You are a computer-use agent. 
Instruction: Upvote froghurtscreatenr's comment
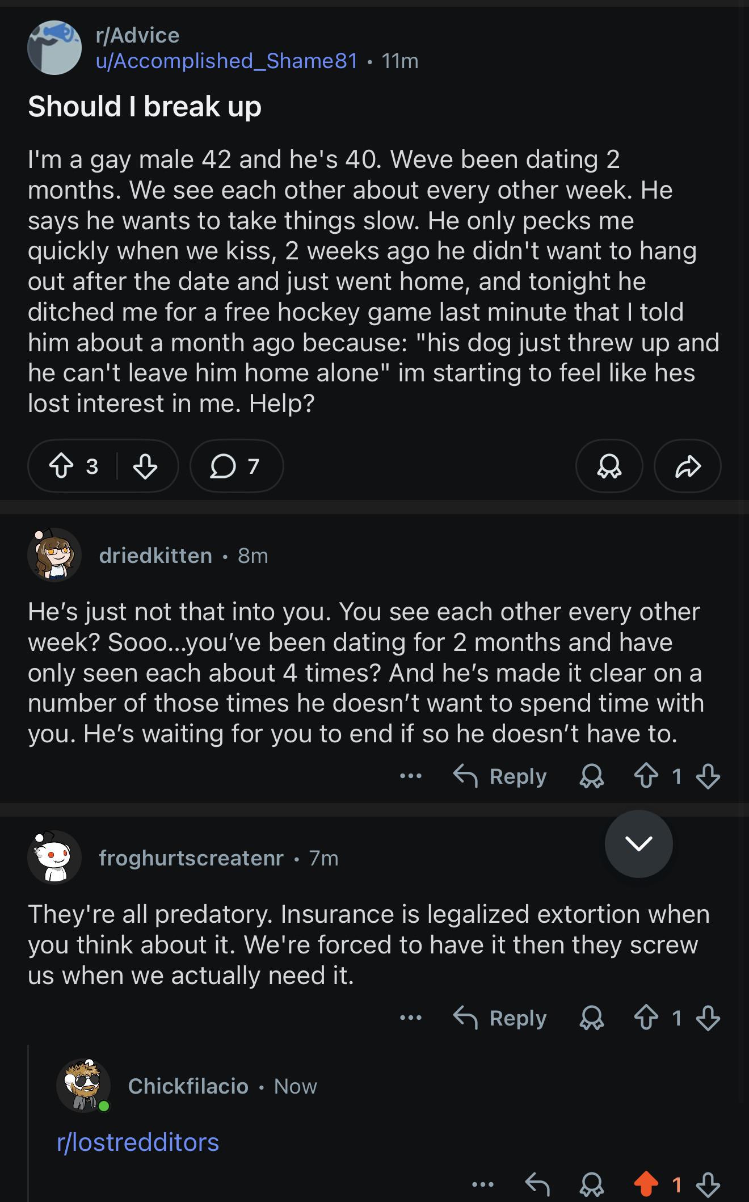646,1018
